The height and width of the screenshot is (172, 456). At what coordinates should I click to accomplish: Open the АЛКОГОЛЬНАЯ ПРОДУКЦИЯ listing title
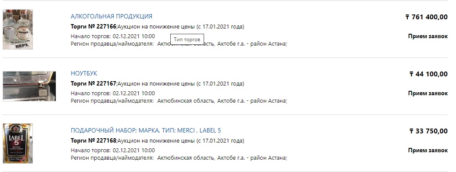tap(111, 16)
